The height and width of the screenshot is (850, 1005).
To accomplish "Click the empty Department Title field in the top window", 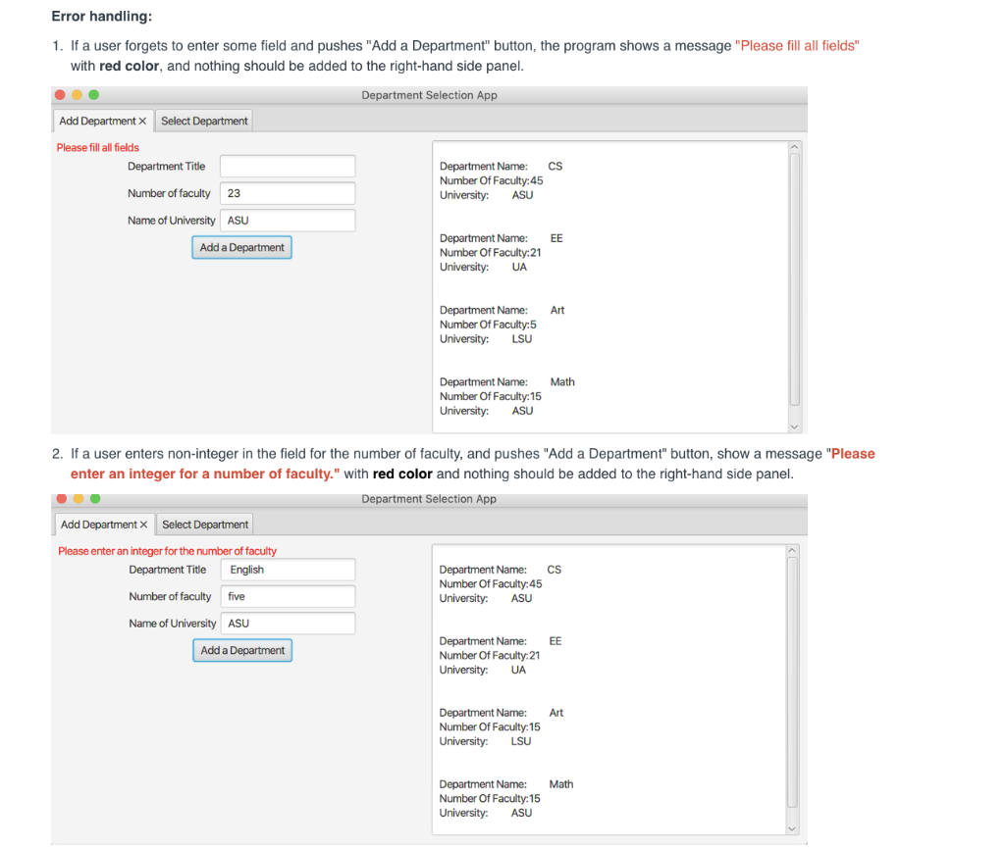I will coord(288,167).
